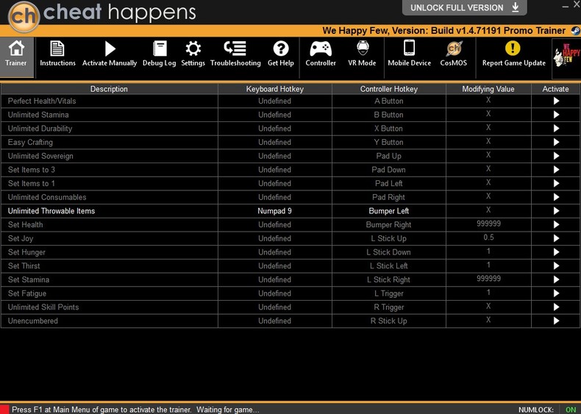Activate Unencumbered cheat
The height and width of the screenshot is (414, 581).
[556, 321]
